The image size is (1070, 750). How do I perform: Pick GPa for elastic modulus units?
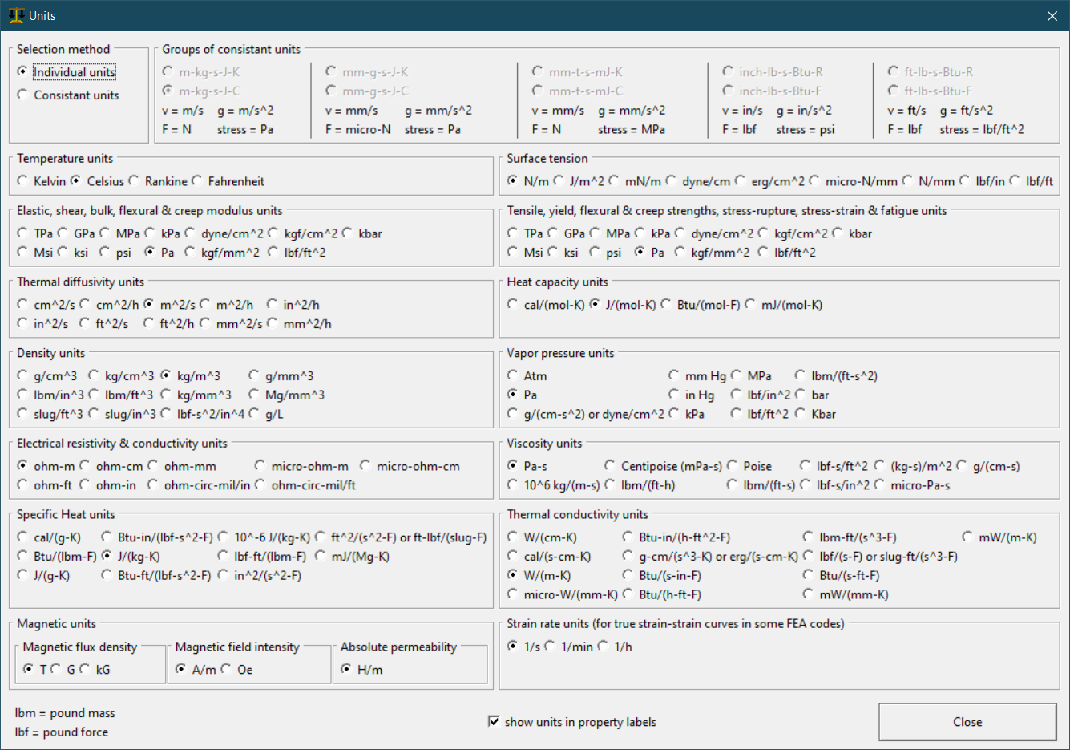coord(63,233)
